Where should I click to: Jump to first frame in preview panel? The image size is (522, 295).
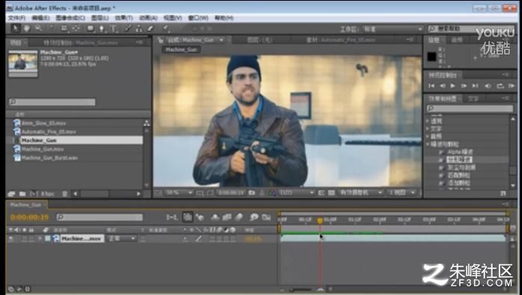pos(432,86)
